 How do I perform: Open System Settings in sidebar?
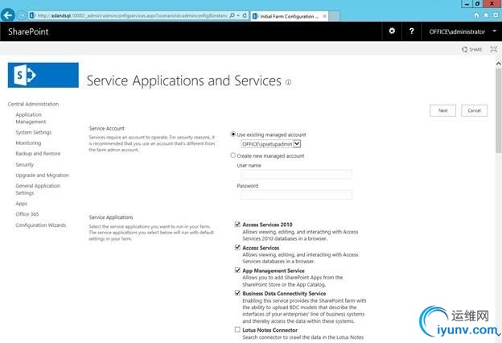coord(34,132)
